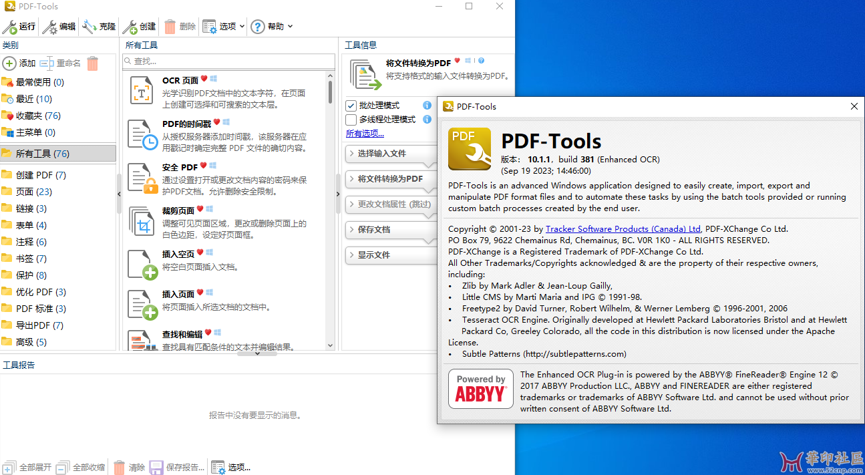Viewport: 865px width, 475px height.
Task: Toggle favorite heart on OCR 页面
Action: pyautogui.click(x=204, y=79)
